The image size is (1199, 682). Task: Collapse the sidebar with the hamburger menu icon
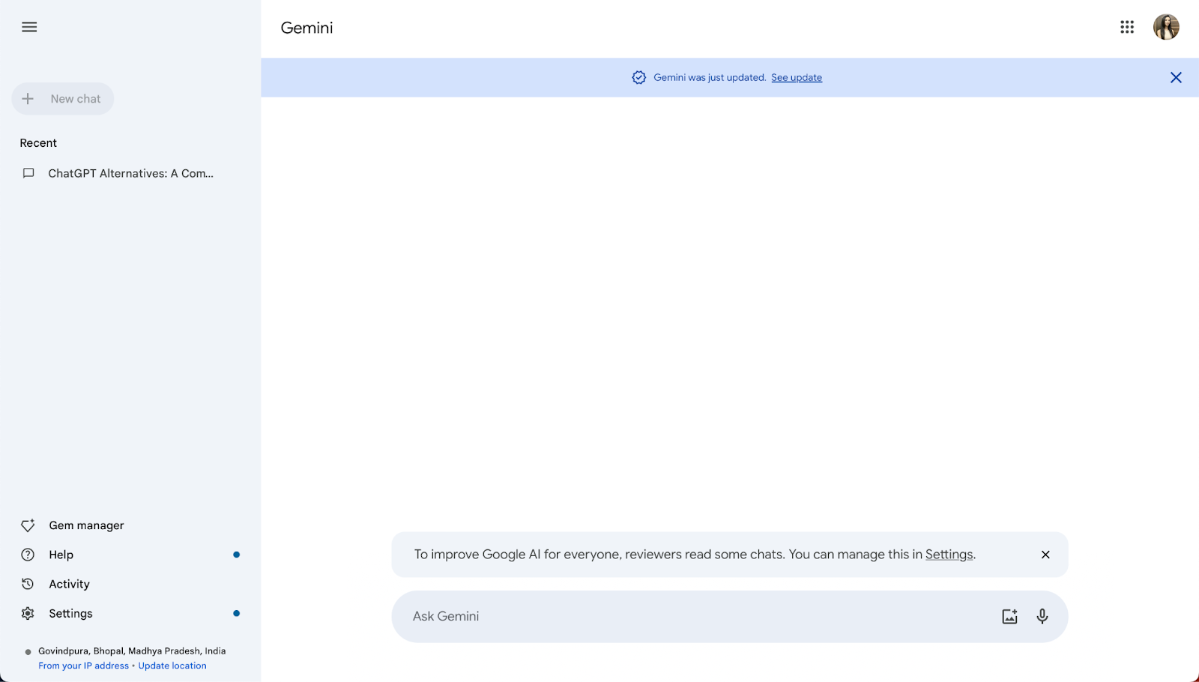[29, 27]
